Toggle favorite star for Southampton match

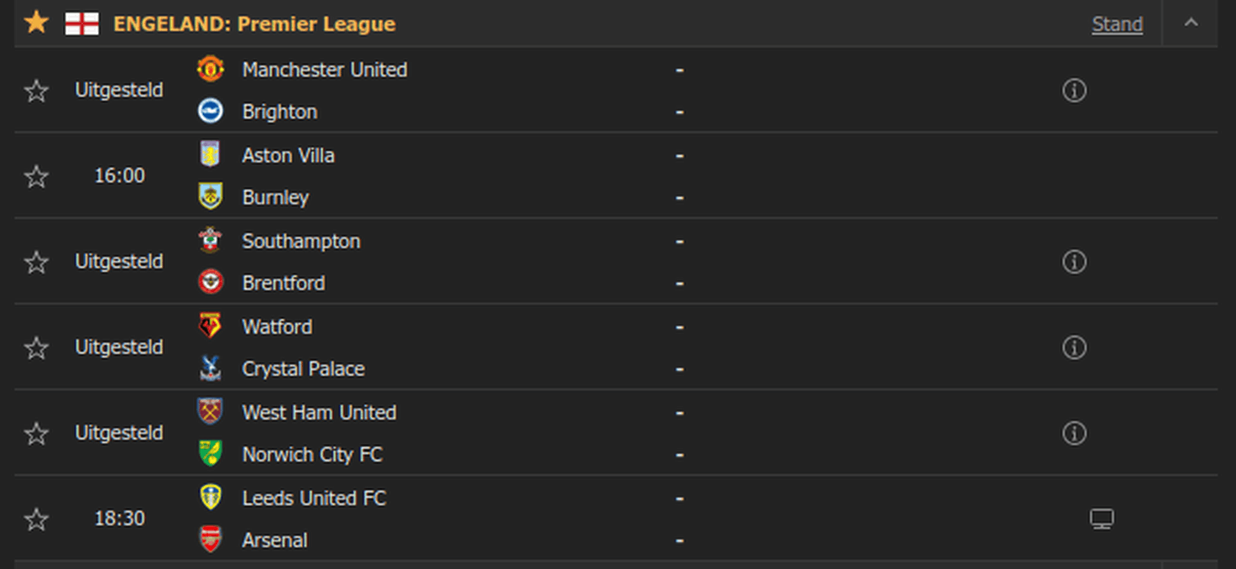tap(36, 262)
